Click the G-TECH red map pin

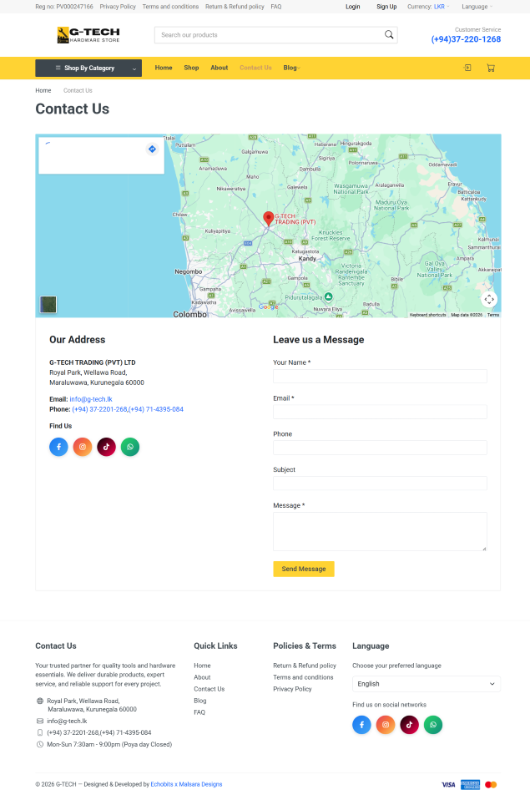point(268,218)
